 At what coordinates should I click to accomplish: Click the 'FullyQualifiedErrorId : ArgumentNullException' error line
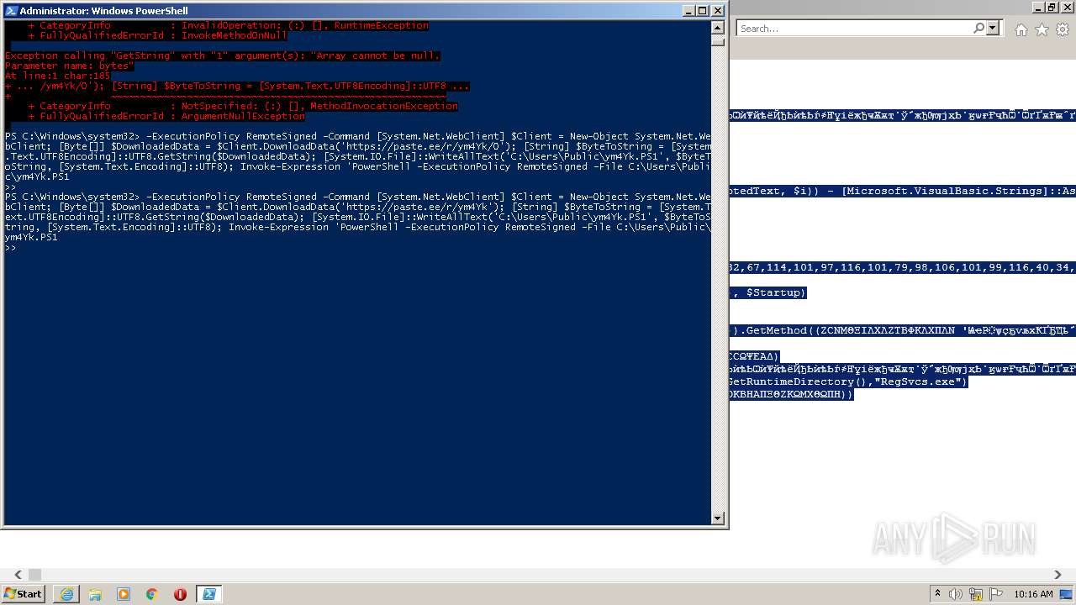[166, 116]
